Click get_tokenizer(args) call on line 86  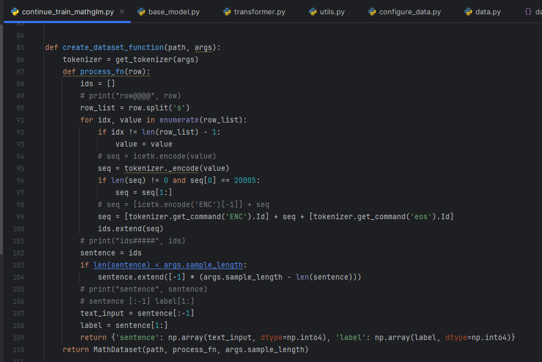(157, 59)
